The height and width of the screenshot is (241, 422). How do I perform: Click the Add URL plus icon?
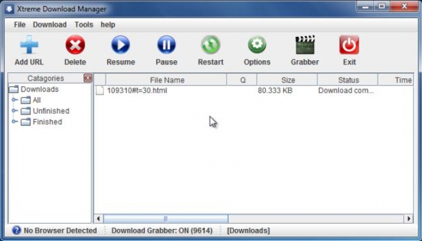(x=29, y=45)
